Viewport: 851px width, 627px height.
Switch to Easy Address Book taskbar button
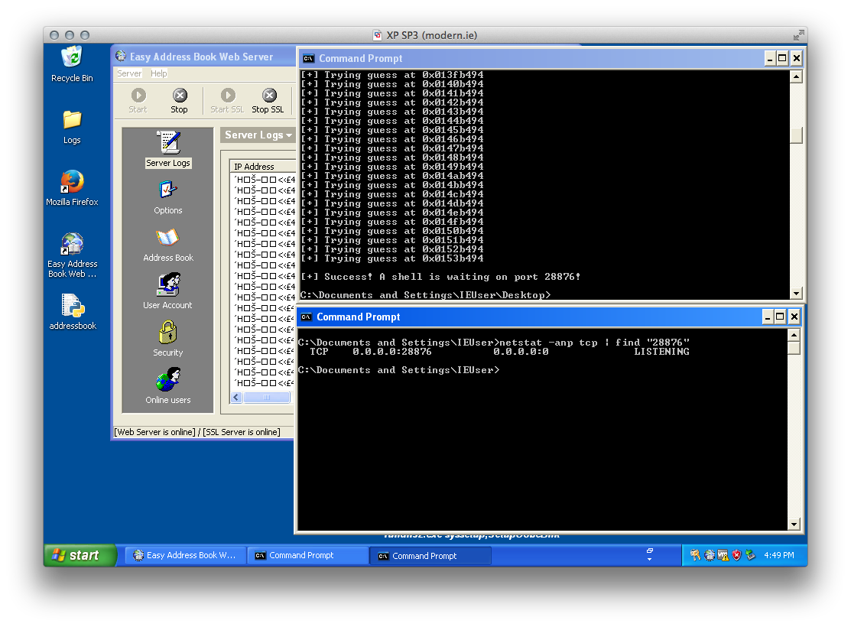186,555
